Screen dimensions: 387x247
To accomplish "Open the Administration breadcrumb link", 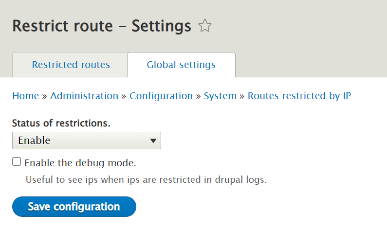I will coord(84,96).
